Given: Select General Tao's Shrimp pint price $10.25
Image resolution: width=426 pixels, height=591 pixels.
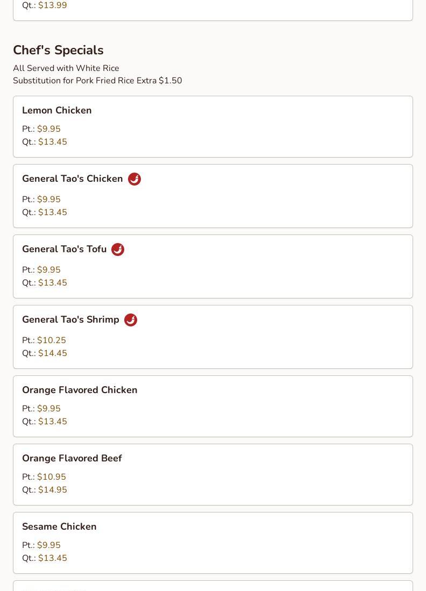Looking at the screenshot, I should tap(52, 340).
